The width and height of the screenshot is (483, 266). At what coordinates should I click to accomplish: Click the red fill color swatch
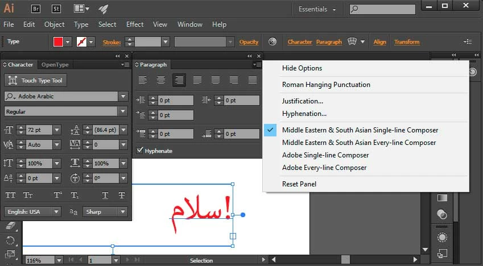58,41
